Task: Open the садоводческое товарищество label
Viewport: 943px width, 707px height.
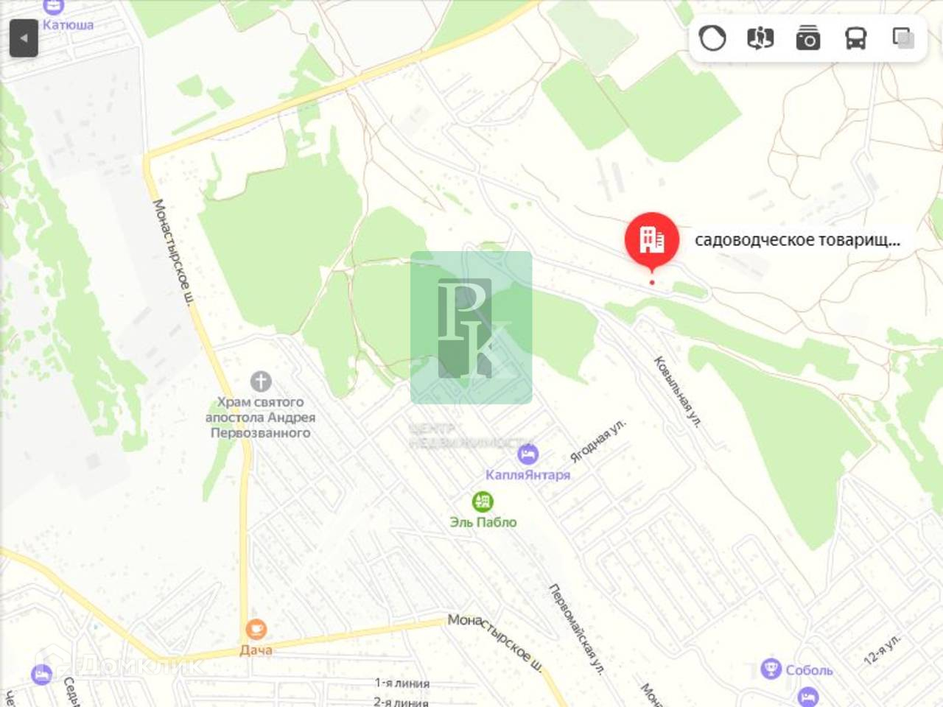Action: tap(797, 240)
